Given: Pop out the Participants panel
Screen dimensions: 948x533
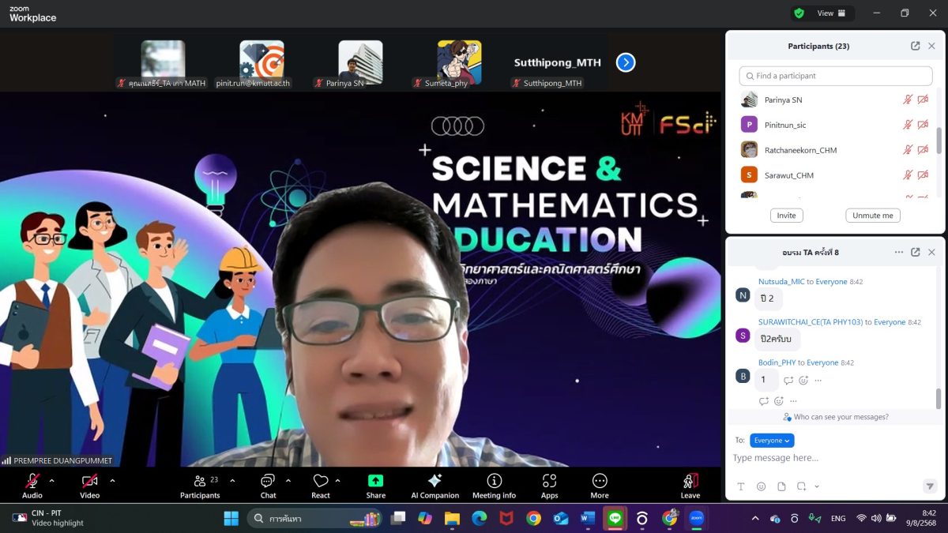Looking at the screenshot, I should click(x=915, y=46).
